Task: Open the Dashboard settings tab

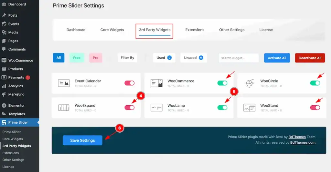Action: click(76, 30)
